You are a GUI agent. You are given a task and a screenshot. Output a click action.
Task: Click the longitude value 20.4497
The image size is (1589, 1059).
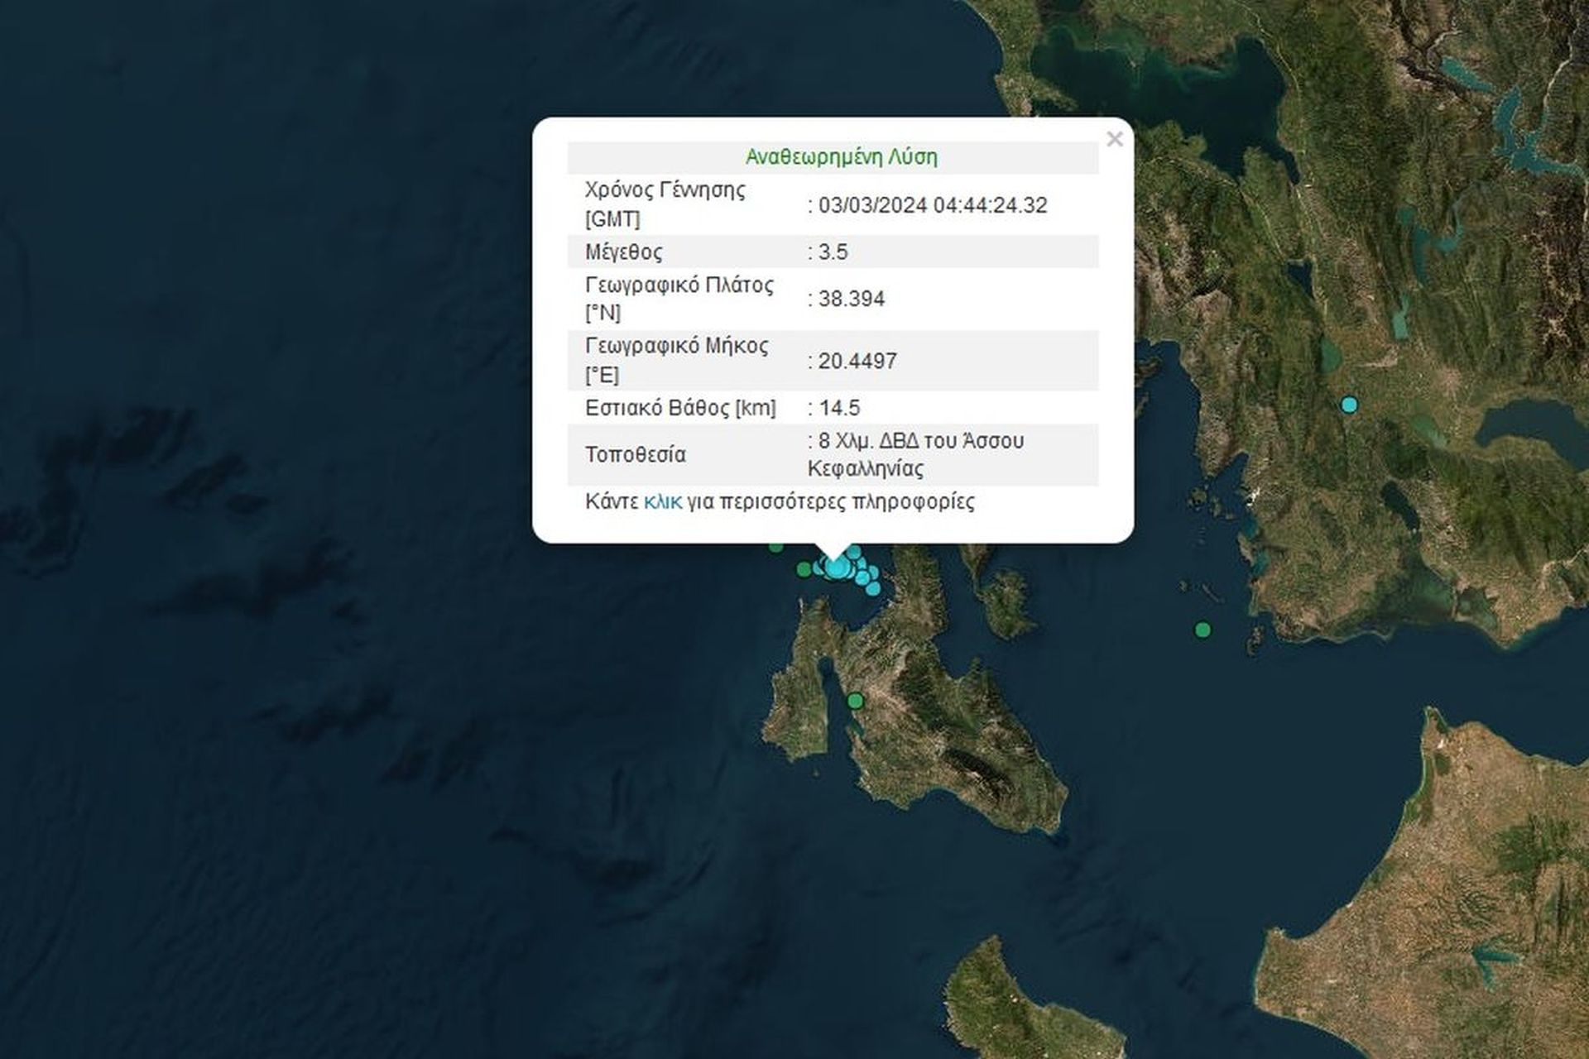click(x=857, y=361)
